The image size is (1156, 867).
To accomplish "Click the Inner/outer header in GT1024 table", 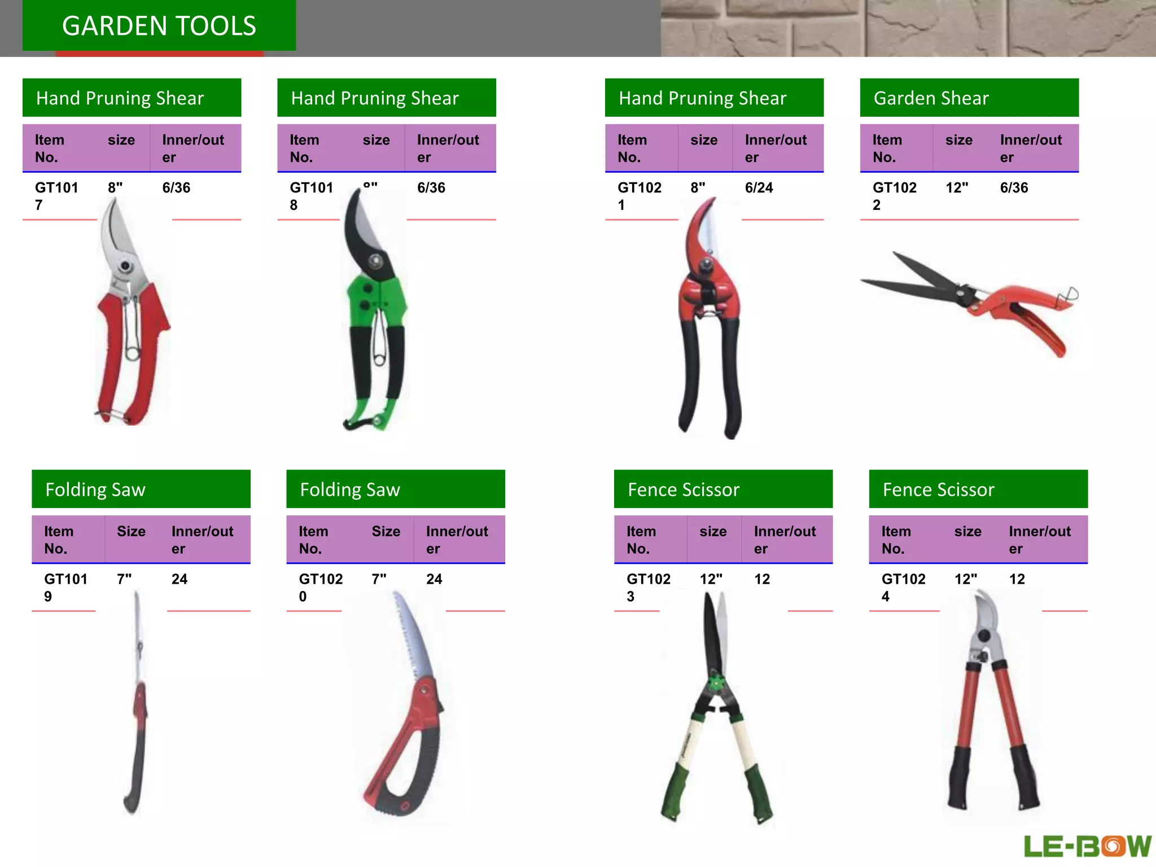I will pyautogui.click(x=1040, y=540).
